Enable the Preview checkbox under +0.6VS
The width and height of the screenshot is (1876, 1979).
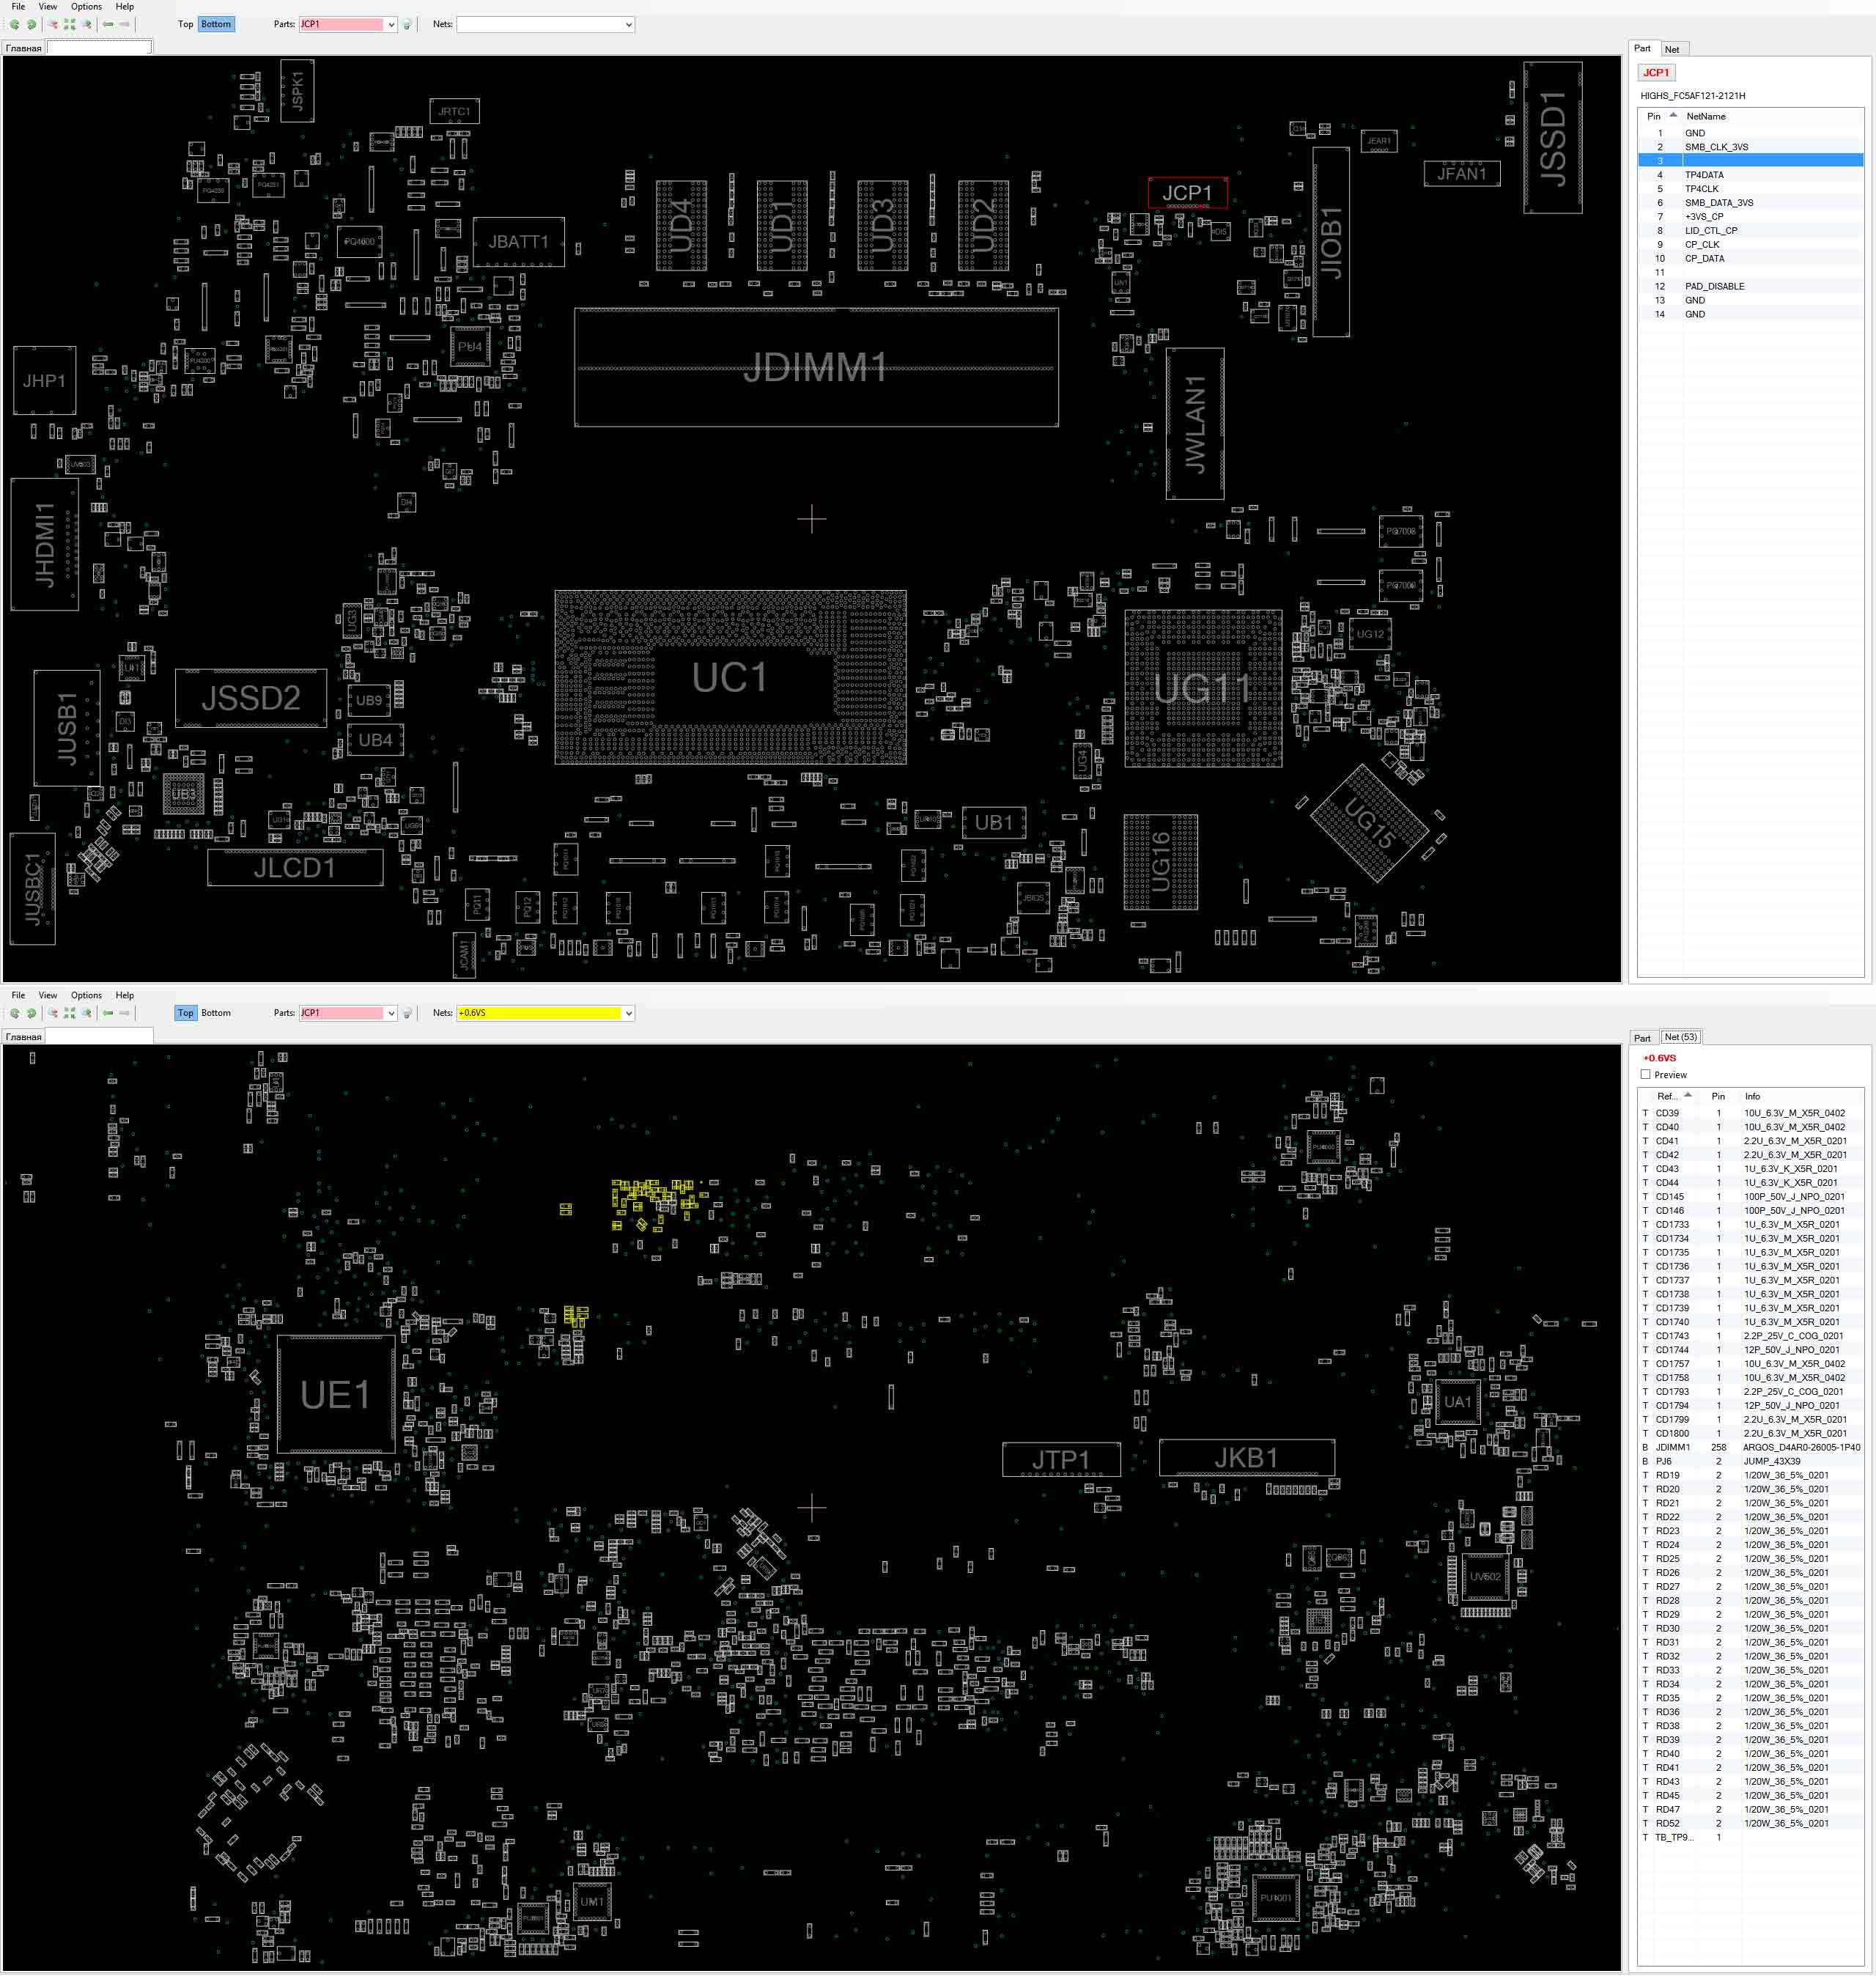[x=1645, y=1075]
